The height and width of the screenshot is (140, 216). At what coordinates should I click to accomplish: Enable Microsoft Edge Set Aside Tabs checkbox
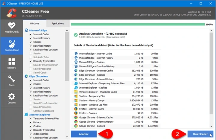click(31, 57)
